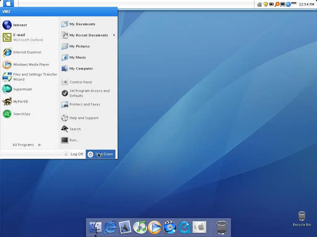Click the clock showing 12:54 PM
Screen dimensions: 317x237
[x=306, y=4]
